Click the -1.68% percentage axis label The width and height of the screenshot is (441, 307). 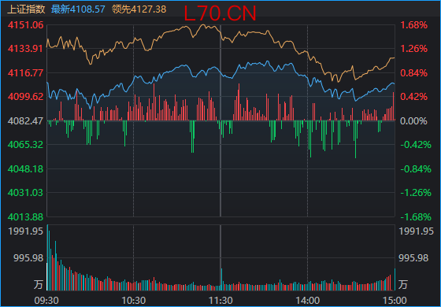416,217
